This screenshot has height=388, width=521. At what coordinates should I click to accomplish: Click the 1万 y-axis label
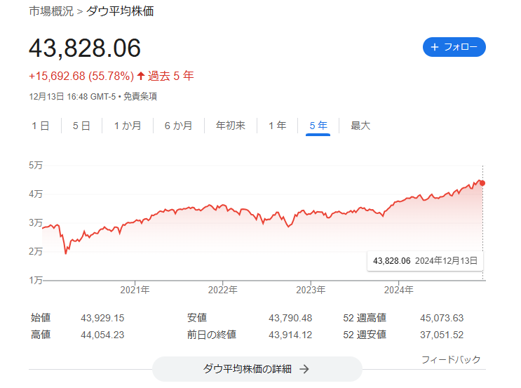tap(36, 280)
